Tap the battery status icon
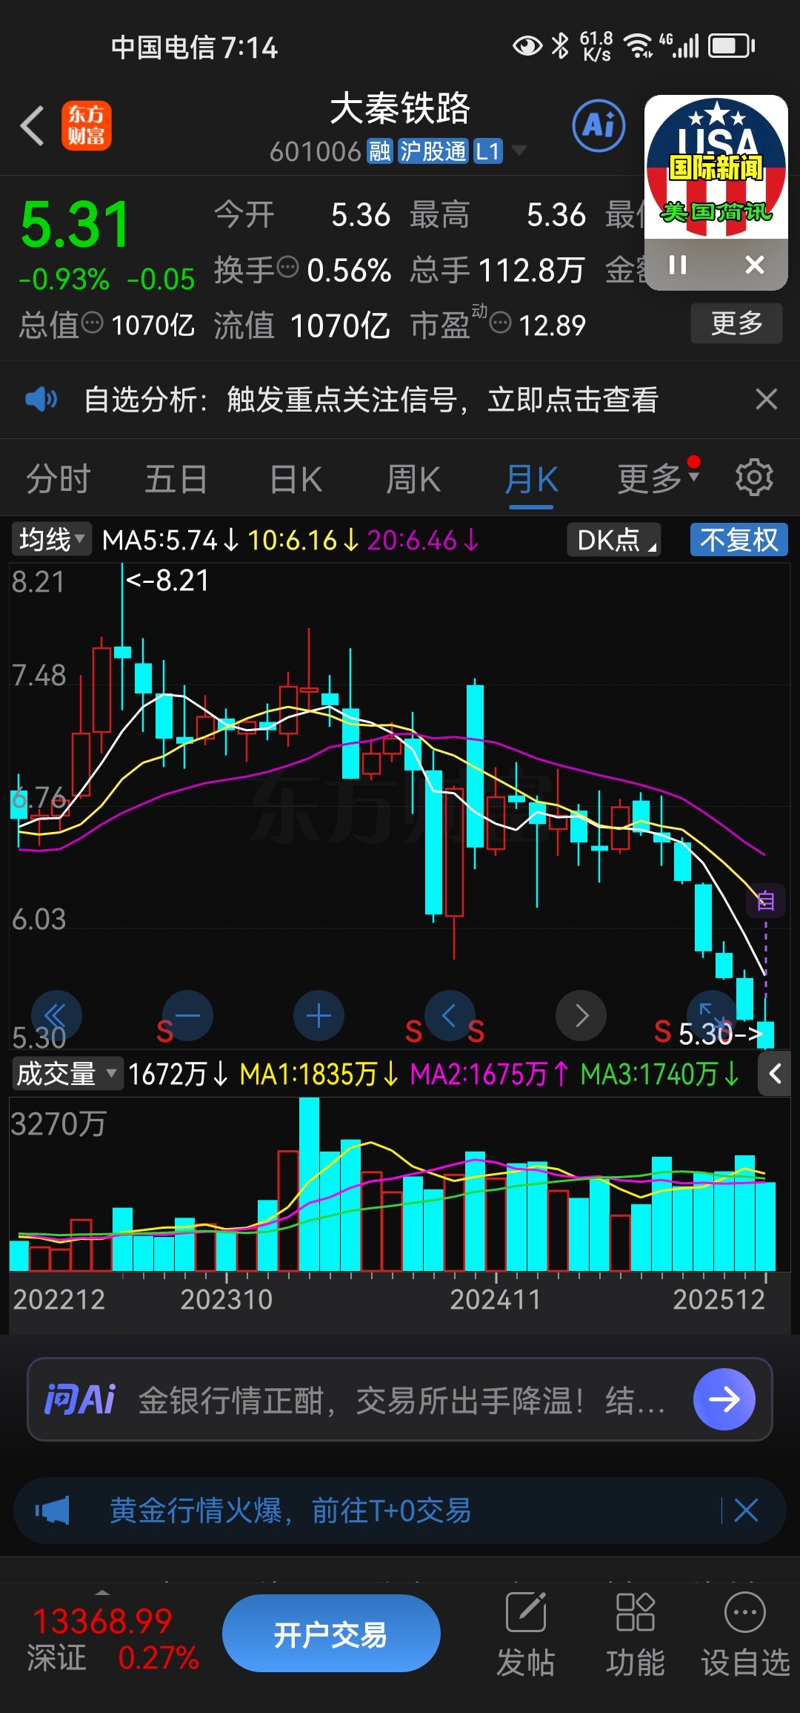 point(732,46)
